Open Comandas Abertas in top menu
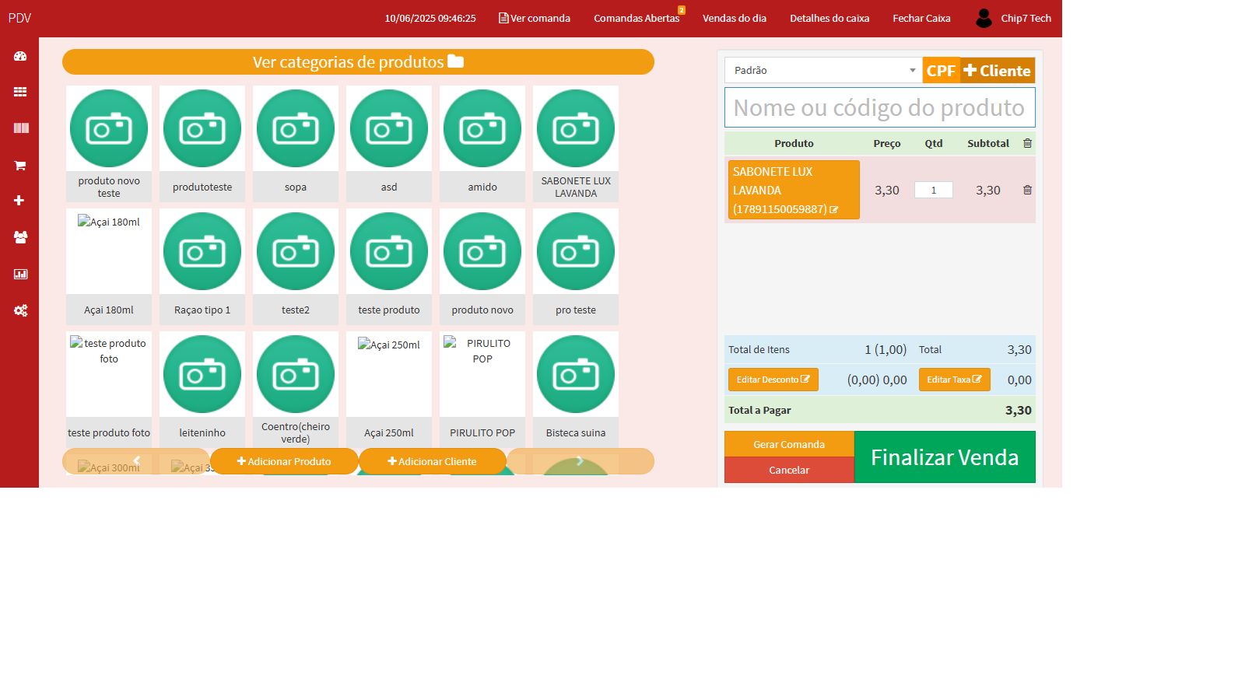The height and width of the screenshot is (700, 1245). point(637,18)
